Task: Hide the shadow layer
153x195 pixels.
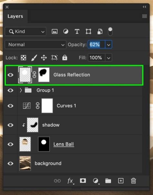Action: [x=10, y=125]
